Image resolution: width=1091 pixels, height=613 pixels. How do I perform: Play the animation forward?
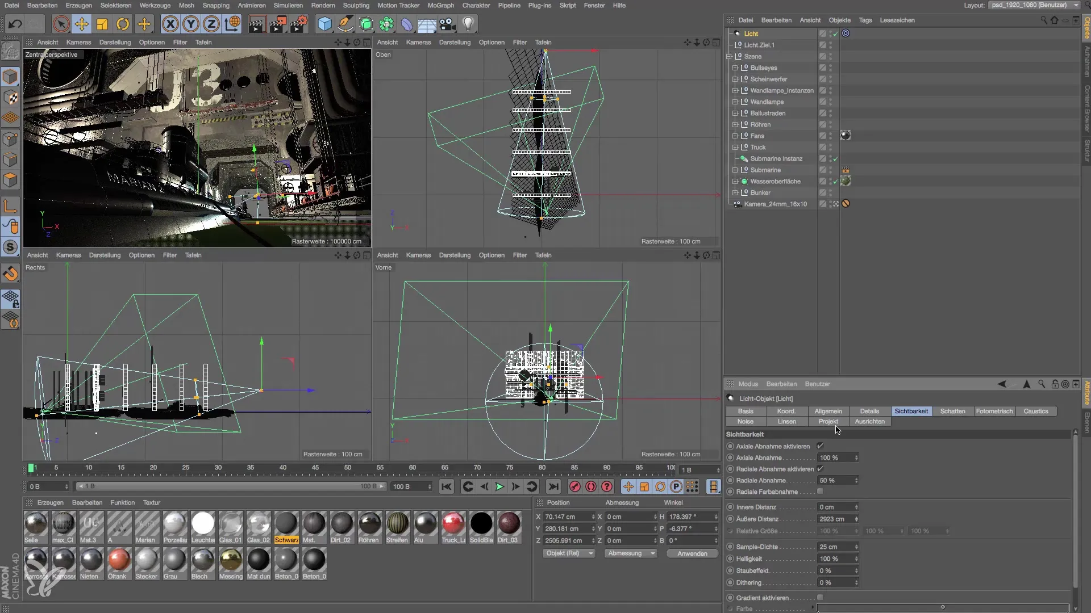pyautogui.click(x=499, y=486)
